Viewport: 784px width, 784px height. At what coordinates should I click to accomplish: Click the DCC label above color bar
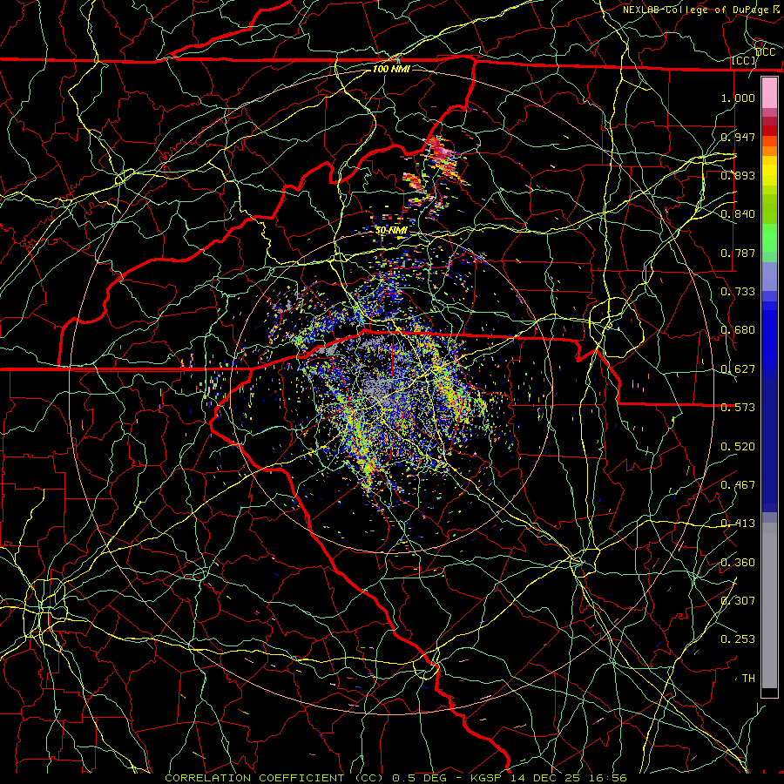click(x=765, y=52)
